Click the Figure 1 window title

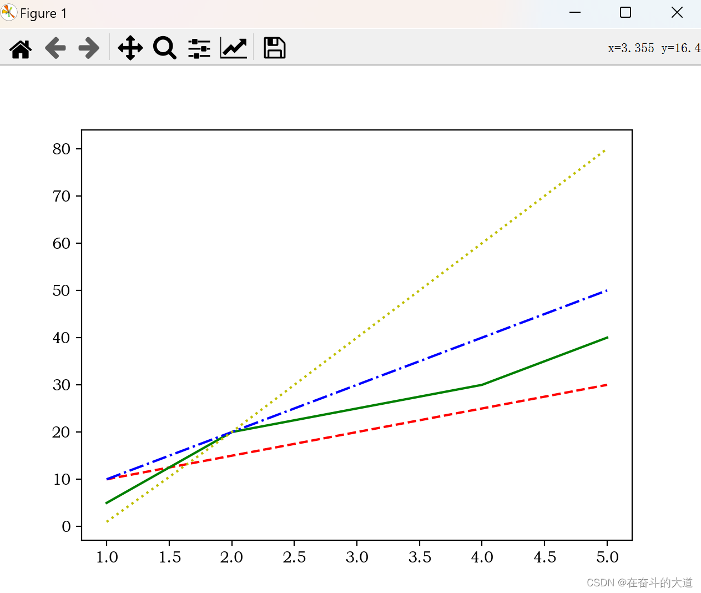(43, 13)
